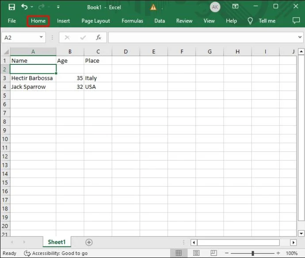
Task: Click the Tell me lightbulb icon
Action: pos(250,21)
